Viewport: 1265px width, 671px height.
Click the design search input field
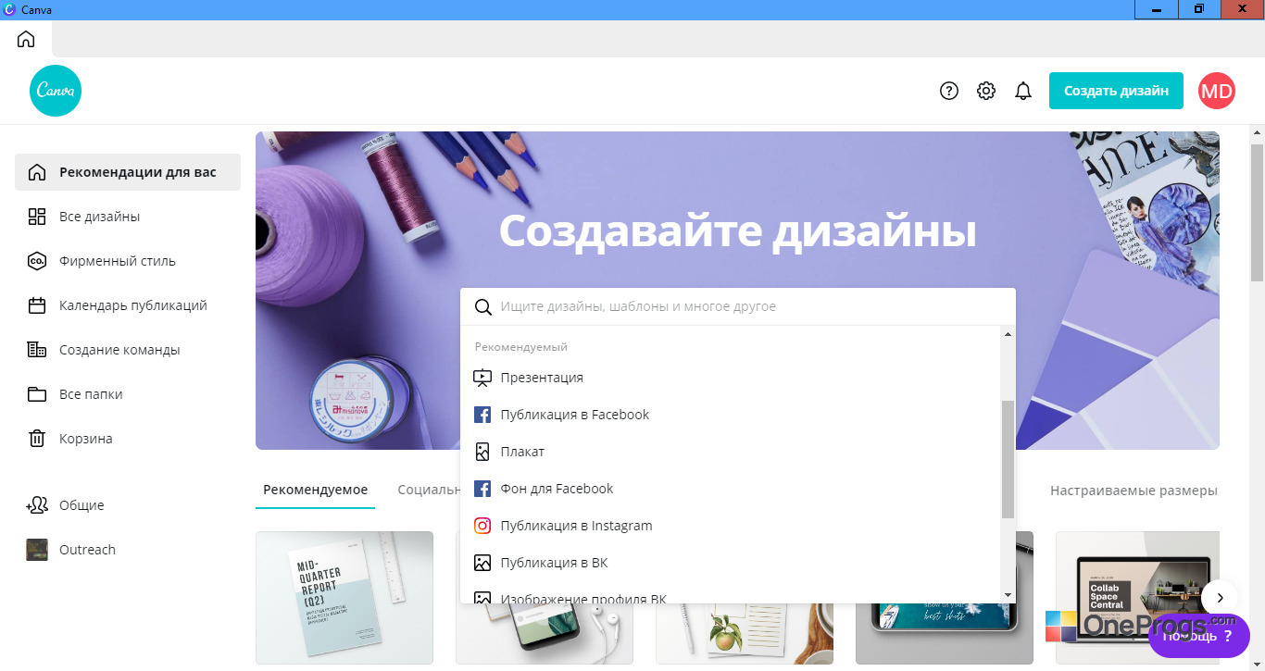tap(738, 306)
